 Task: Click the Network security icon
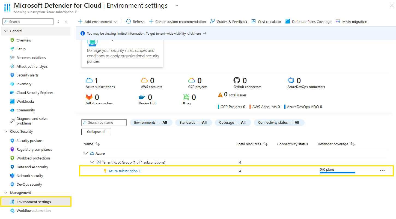[x=12, y=176]
